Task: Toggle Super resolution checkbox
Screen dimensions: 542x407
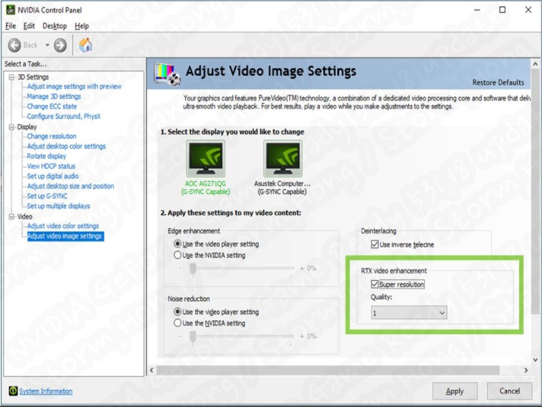Action: 375,284
